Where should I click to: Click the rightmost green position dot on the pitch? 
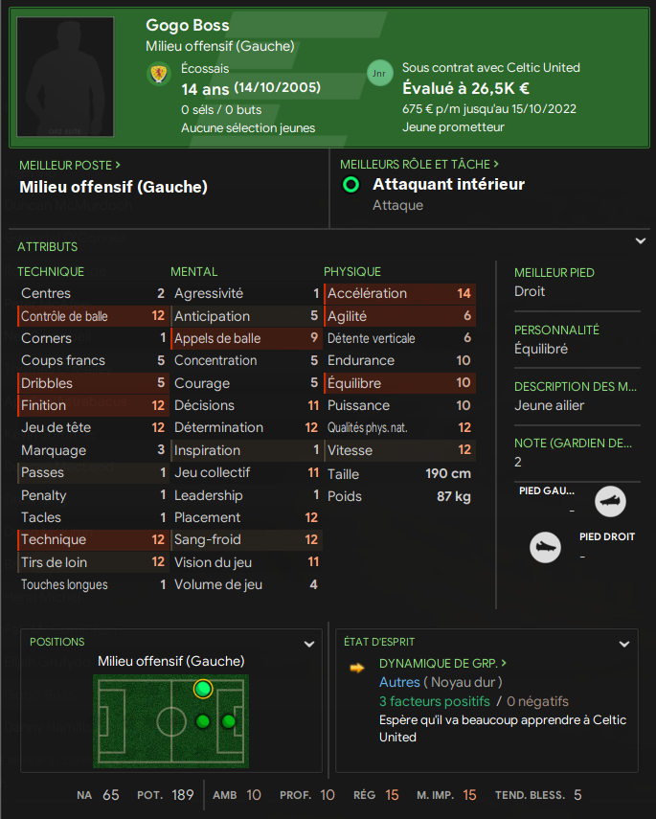[x=228, y=721]
